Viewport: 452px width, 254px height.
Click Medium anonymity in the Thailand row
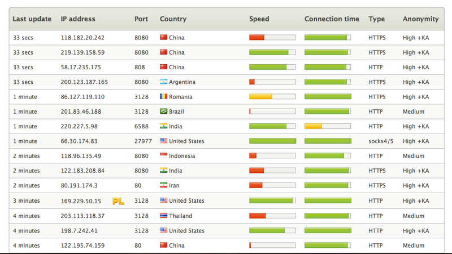(x=414, y=216)
